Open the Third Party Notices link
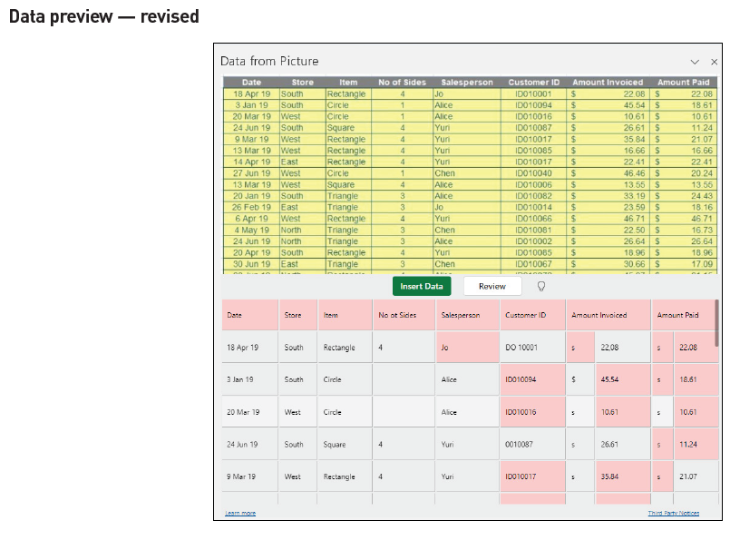 pyautogui.click(x=673, y=513)
